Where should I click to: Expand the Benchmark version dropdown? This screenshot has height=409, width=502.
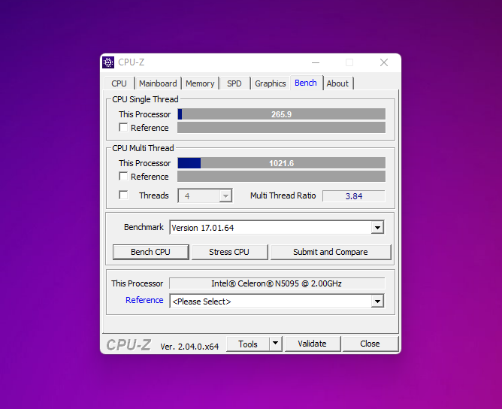(377, 228)
